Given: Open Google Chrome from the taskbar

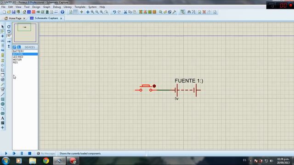Looking at the screenshot, I should point(46,161).
